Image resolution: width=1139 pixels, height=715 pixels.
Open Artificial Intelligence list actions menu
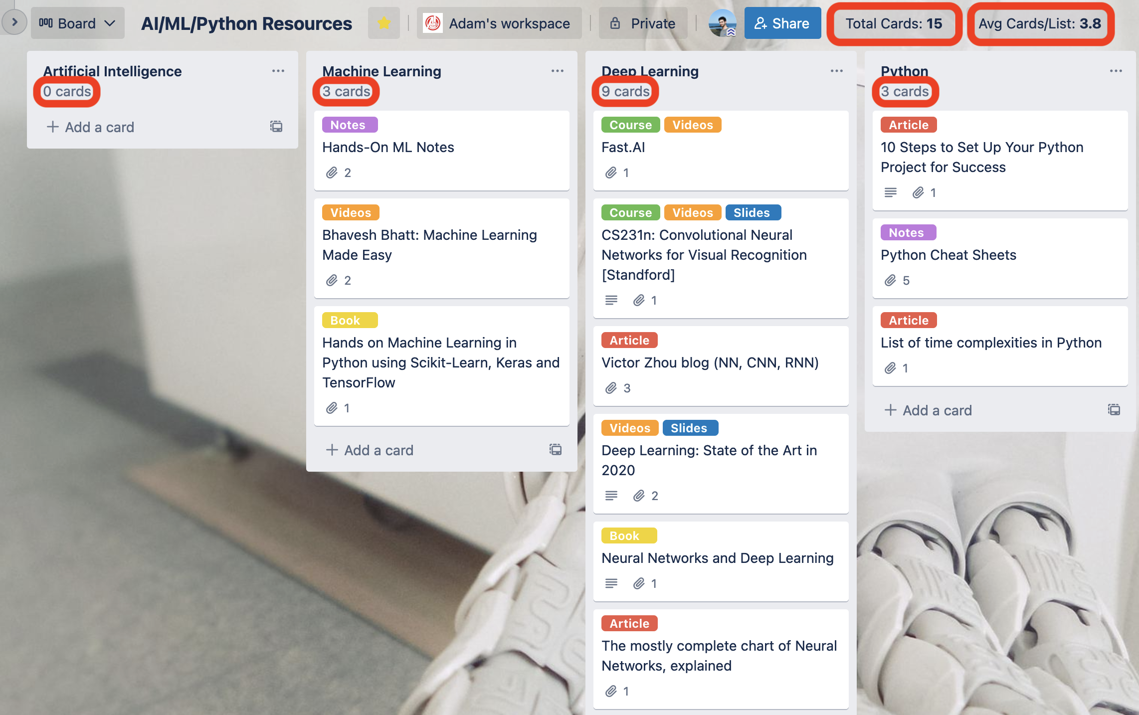(x=278, y=71)
